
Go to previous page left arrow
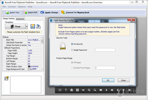click(x=118, y=90)
